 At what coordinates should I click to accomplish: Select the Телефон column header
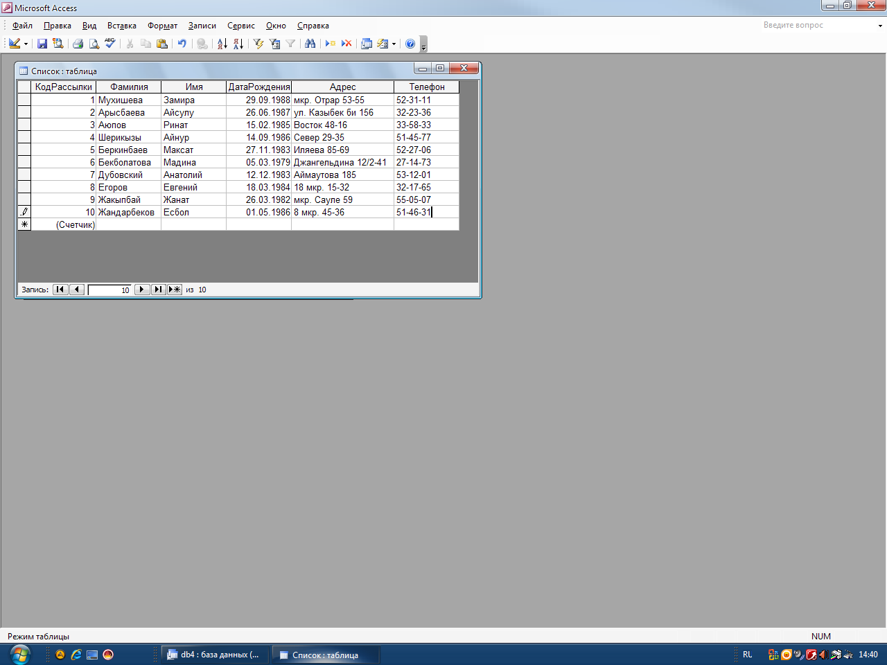point(427,87)
